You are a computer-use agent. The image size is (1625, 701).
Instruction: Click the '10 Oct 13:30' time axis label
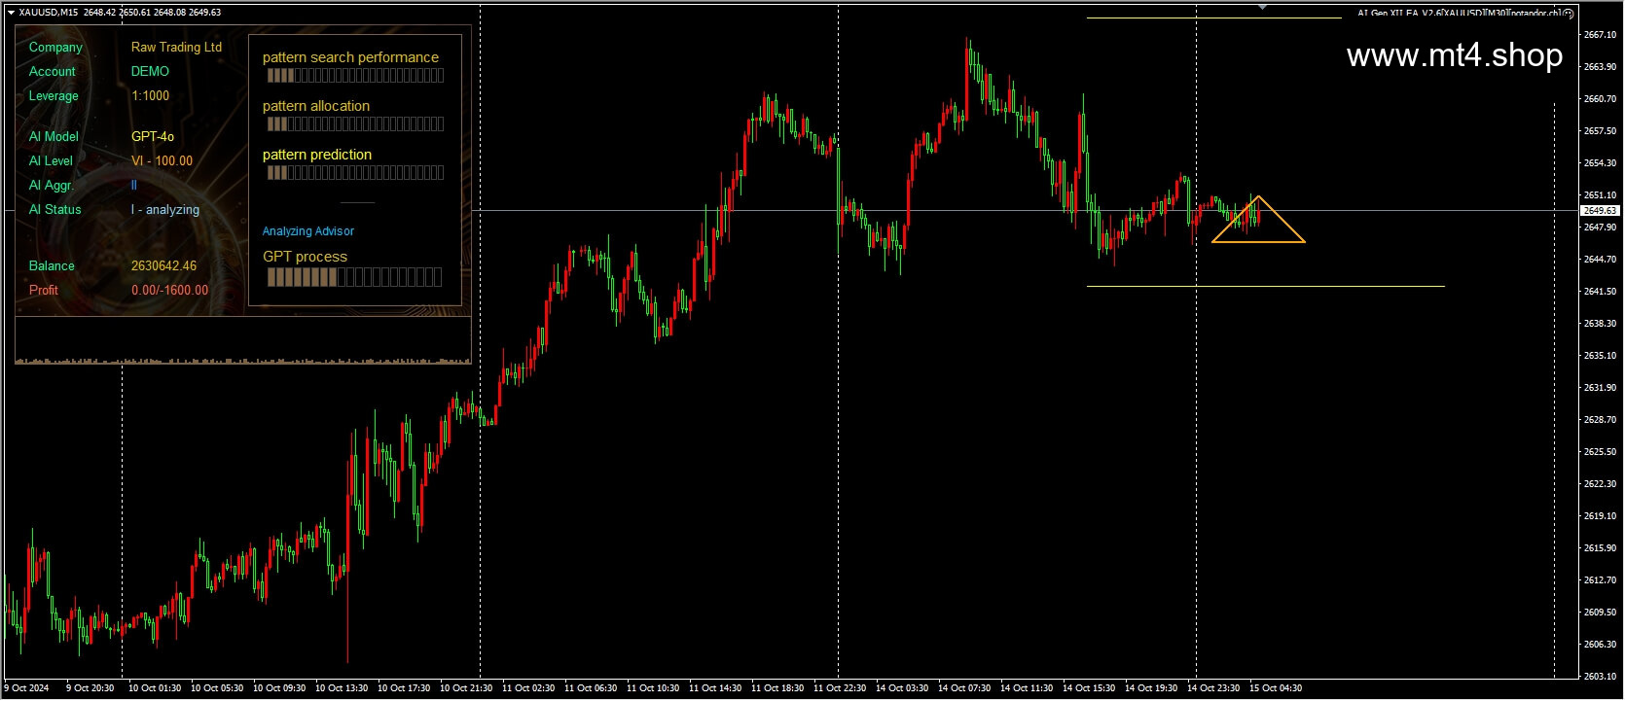342,688
